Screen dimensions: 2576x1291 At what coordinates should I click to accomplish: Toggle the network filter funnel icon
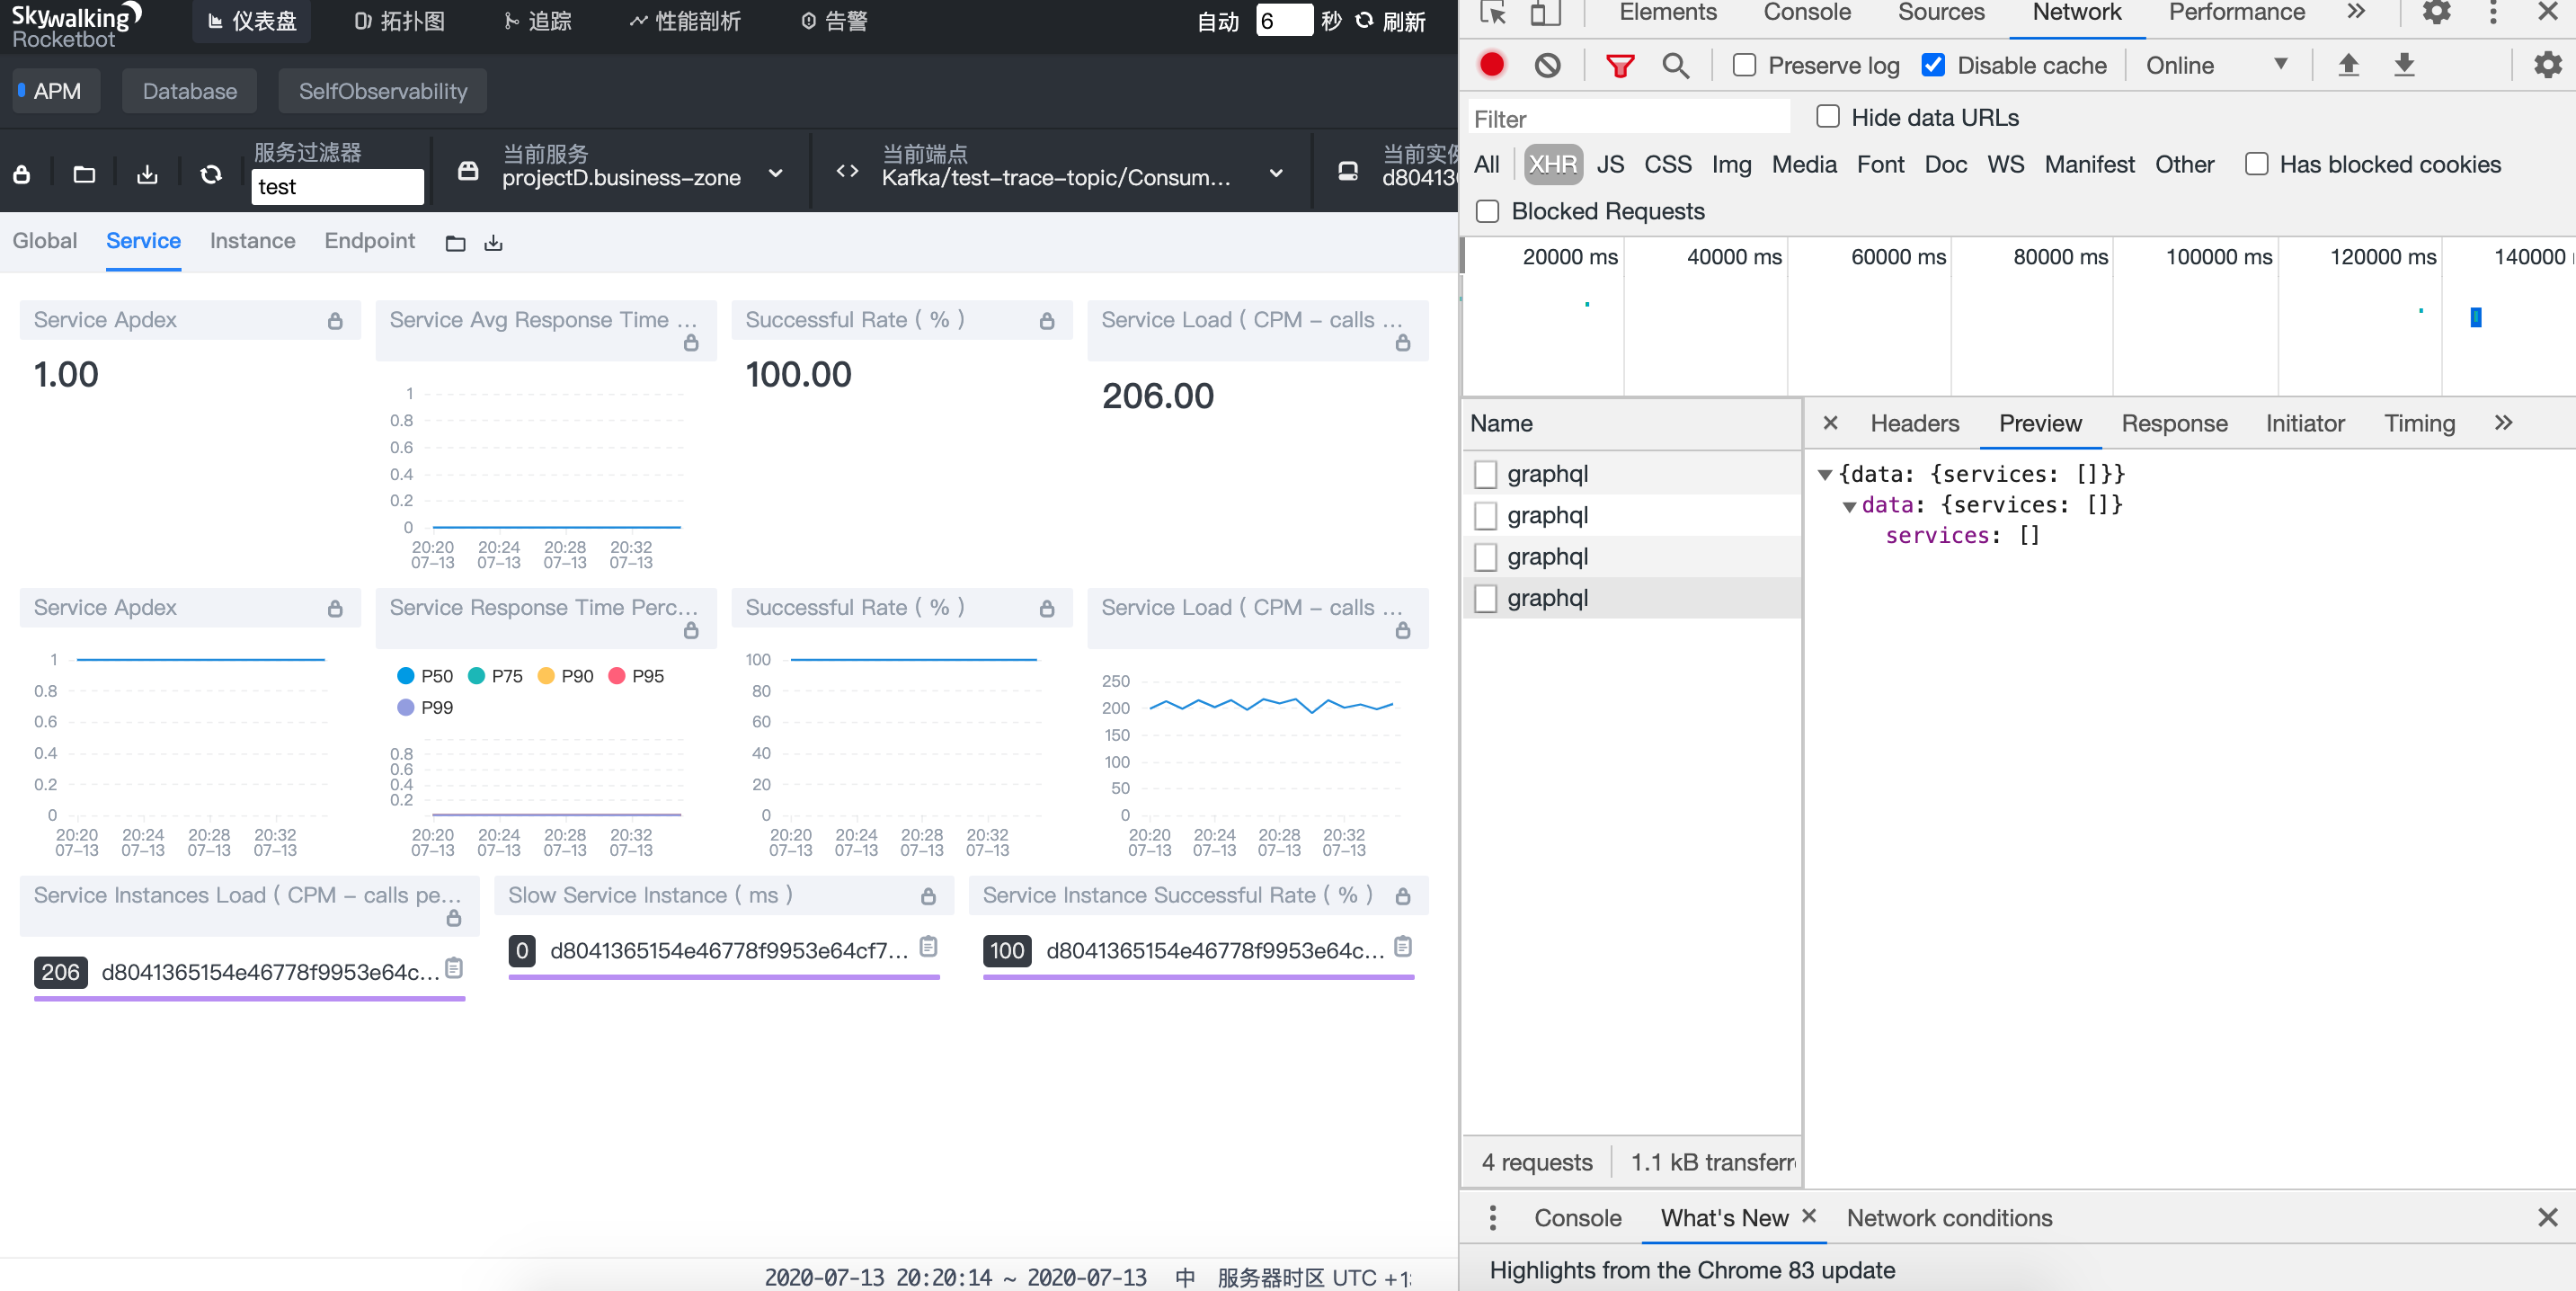pyautogui.click(x=1619, y=65)
